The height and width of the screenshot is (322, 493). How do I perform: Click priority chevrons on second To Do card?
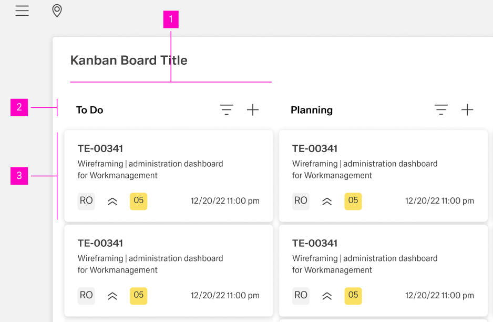pyautogui.click(x=112, y=296)
